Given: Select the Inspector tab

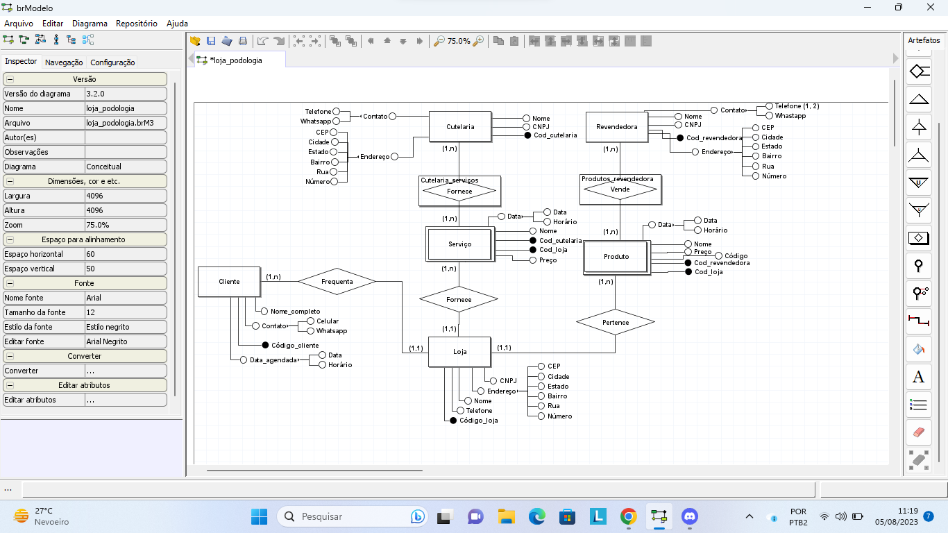Looking at the screenshot, I should pyautogui.click(x=21, y=61).
